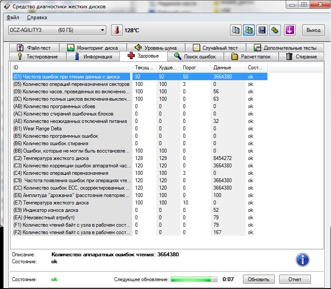Select row (E7) Температура жесткого диска

coord(140,203)
